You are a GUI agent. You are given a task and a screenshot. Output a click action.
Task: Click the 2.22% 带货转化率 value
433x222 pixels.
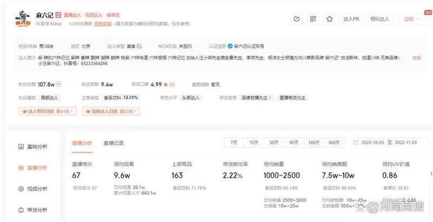click(233, 175)
